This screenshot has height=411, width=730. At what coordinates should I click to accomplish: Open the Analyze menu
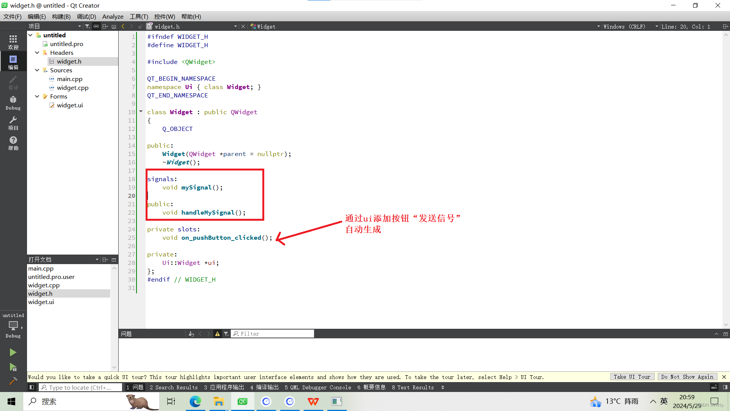(113, 17)
